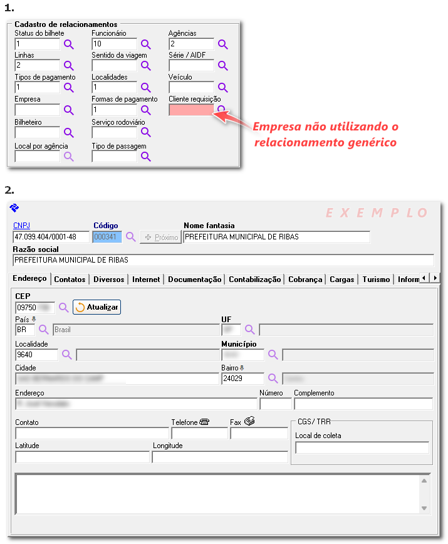Viewport: 448px width, 544px height.
Task: Focus the Latitude field
Action: point(82,457)
